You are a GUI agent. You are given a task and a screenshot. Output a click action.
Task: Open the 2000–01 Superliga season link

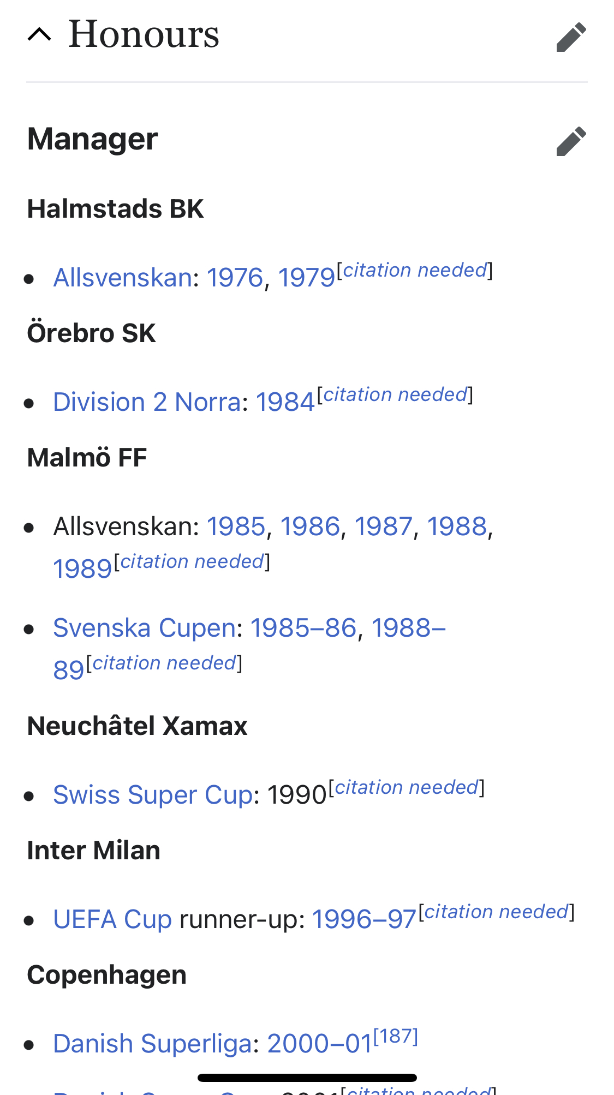tap(319, 1044)
